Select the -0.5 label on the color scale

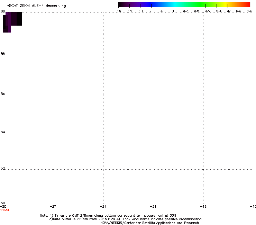click(206, 11)
